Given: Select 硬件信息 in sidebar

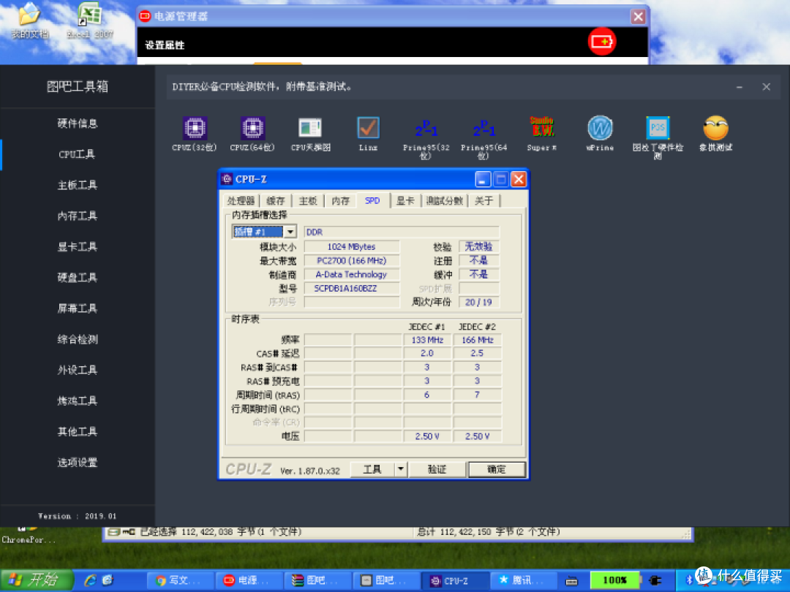Looking at the screenshot, I should pos(77,124).
